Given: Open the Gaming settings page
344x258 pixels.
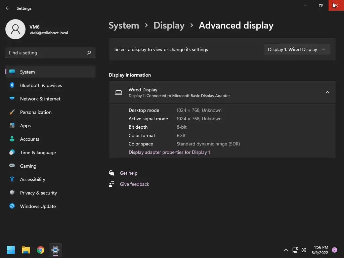Looking at the screenshot, I should click(50, 166).
